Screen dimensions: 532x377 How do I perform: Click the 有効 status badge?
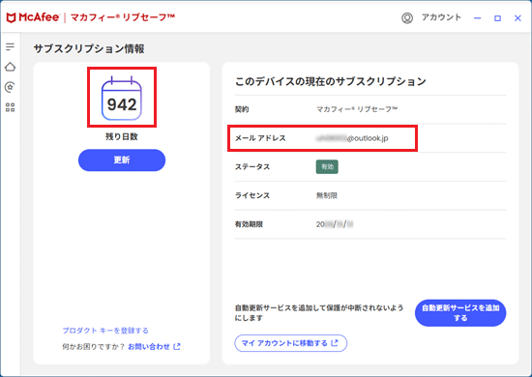point(327,167)
